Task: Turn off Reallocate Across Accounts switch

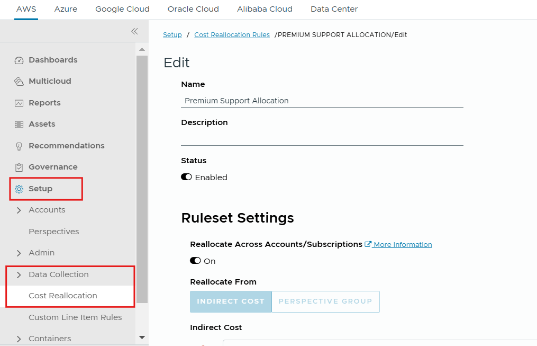Action: pos(195,261)
